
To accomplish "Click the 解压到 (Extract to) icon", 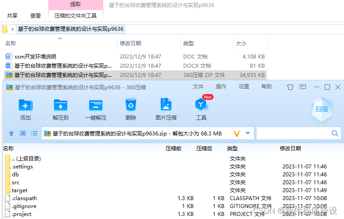I will click(x=61, y=105).
